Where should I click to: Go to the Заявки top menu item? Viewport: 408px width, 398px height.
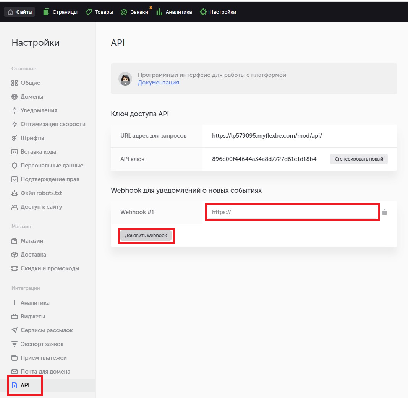pyautogui.click(x=134, y=12)
